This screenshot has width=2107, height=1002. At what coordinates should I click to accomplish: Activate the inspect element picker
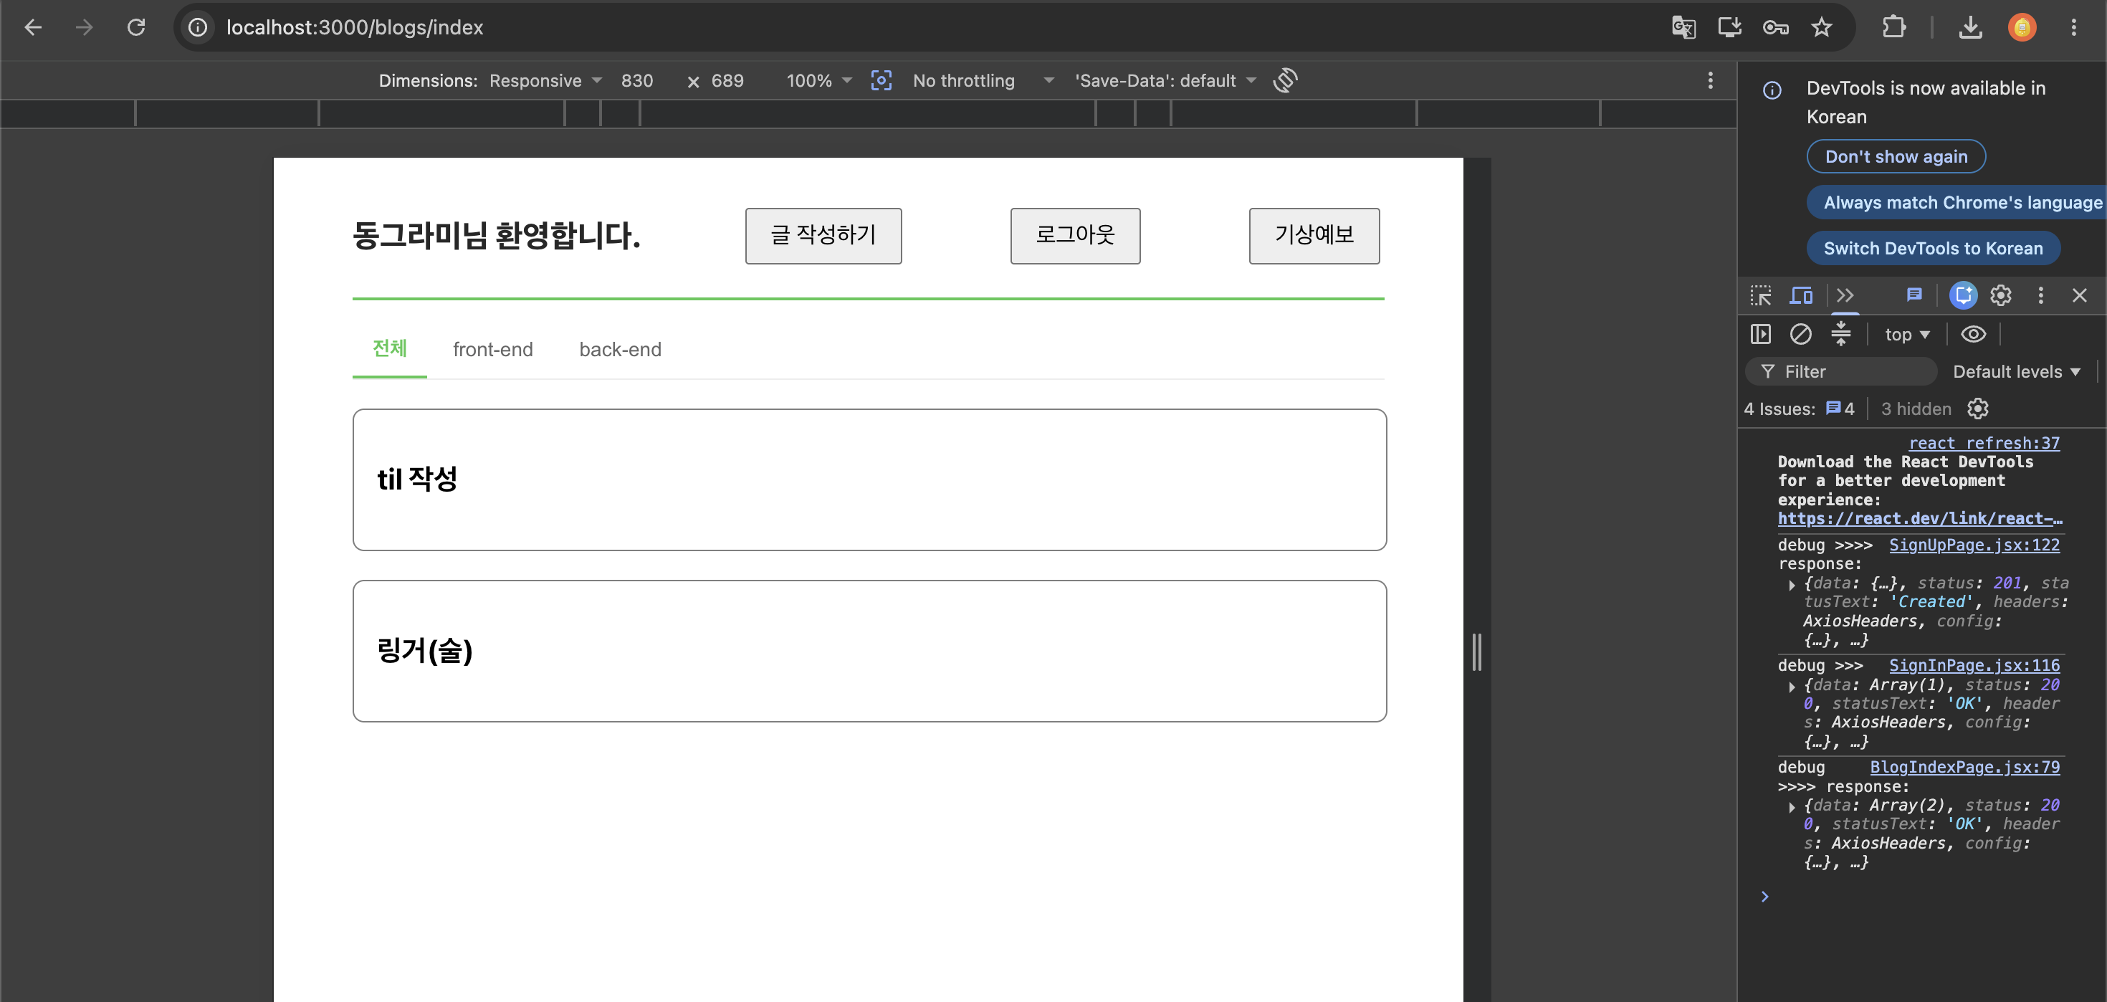point(1760,295)
